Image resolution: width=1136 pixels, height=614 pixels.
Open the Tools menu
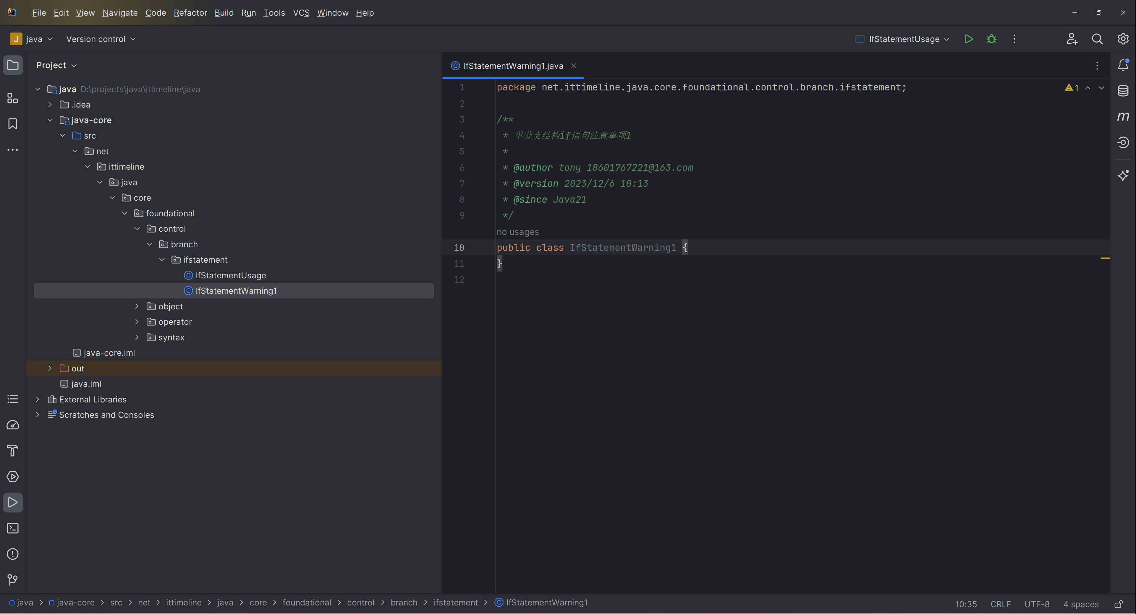tap(274, 13)
